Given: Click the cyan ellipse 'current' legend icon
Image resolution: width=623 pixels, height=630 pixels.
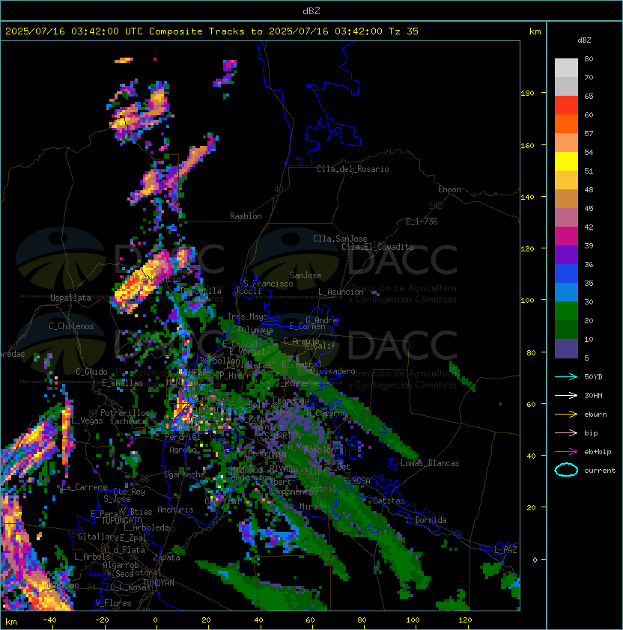Looking at the screenshot, I should tap(566, 470).
